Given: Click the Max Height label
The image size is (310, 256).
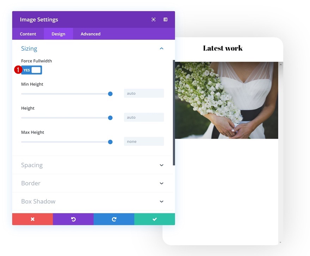Looking at the screenshot, I should coord(33,132).
